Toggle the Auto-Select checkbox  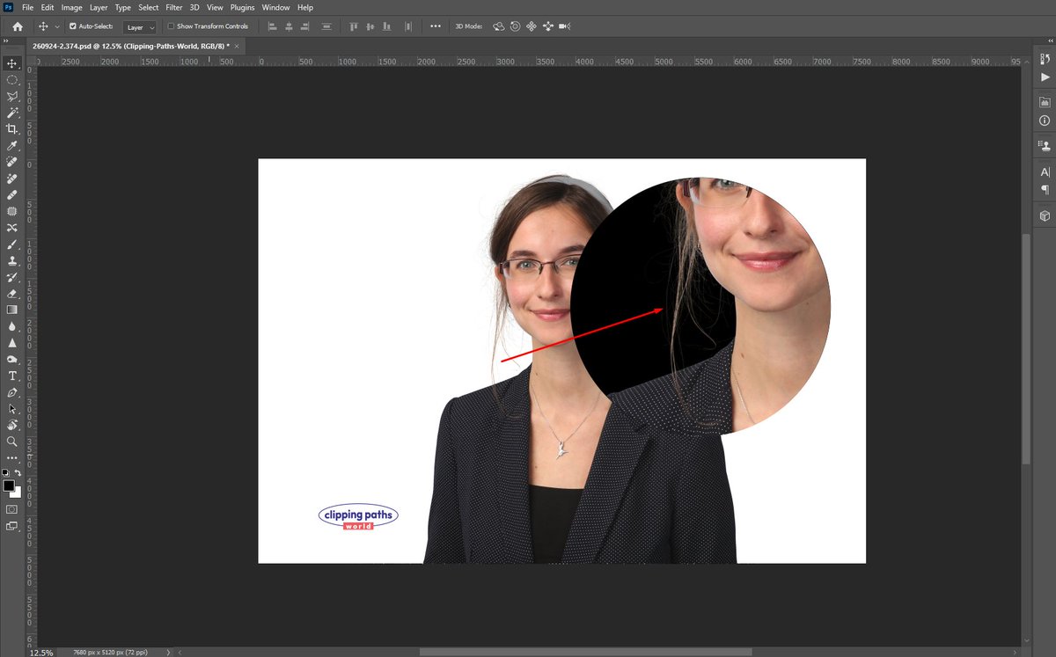(73, 26)
